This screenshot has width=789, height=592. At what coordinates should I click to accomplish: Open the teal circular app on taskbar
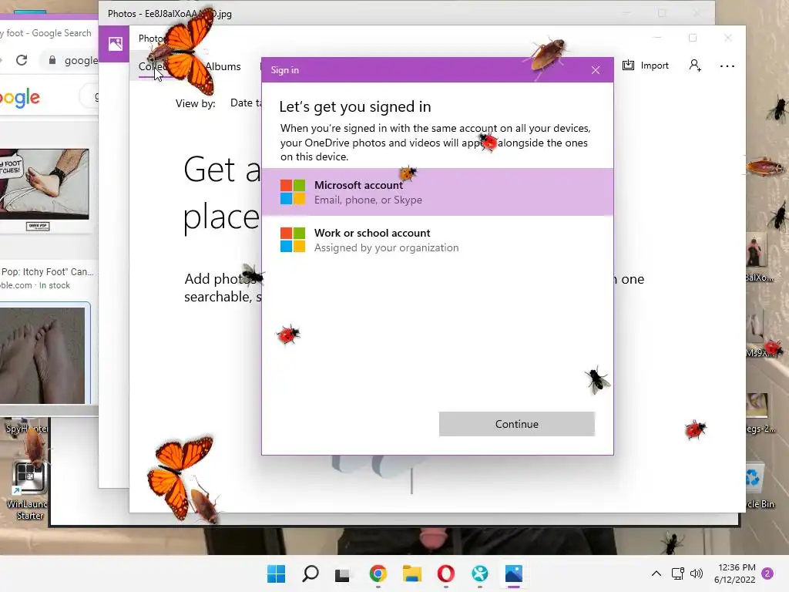click(x=480, y=573)
